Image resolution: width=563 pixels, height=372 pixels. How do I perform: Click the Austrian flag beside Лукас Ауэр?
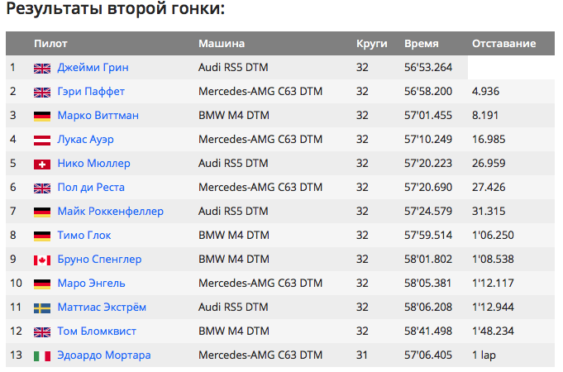click(x=42, y=141)
